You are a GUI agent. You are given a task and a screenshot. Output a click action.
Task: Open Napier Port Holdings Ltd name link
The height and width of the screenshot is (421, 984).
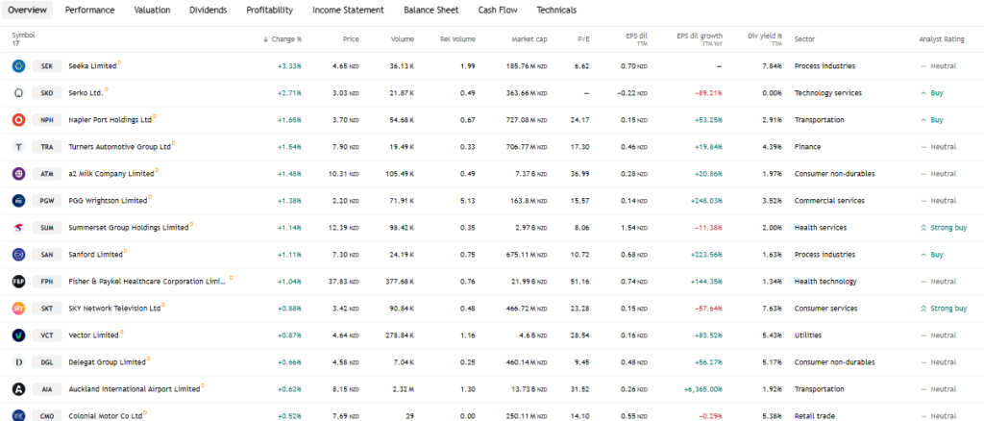tap(110, 120)
